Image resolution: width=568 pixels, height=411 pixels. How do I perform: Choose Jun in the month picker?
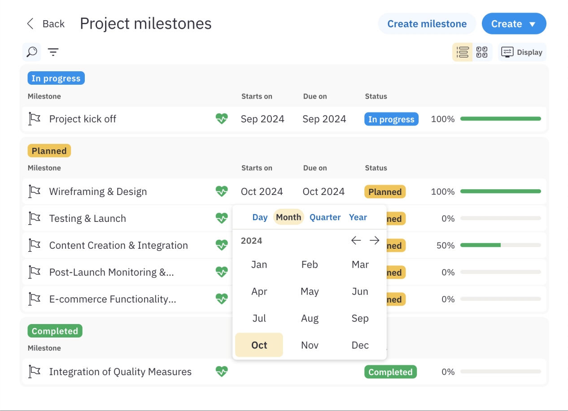click(x=360, y=291)
